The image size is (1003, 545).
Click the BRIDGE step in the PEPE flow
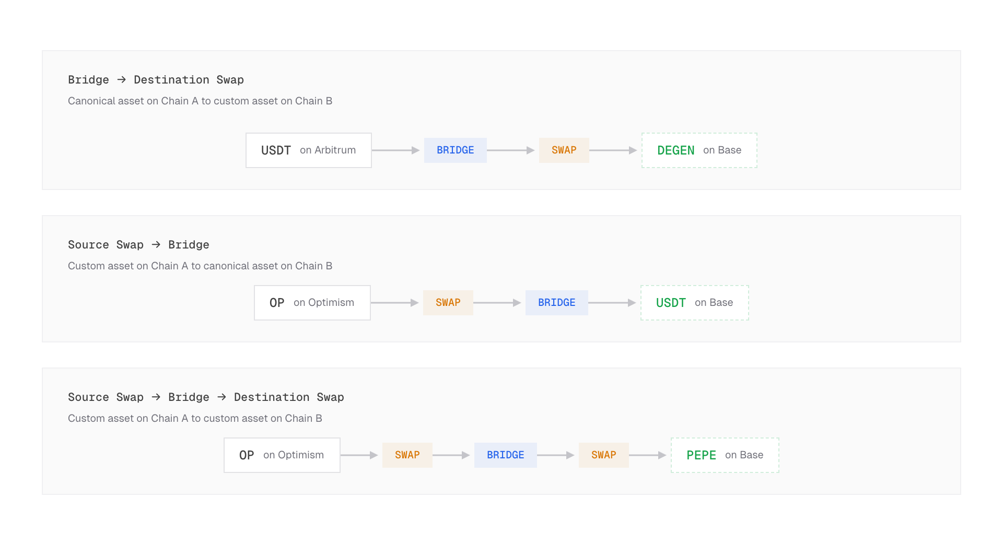point(506,455)
